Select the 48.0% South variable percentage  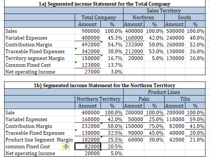(x=195, y=38)
